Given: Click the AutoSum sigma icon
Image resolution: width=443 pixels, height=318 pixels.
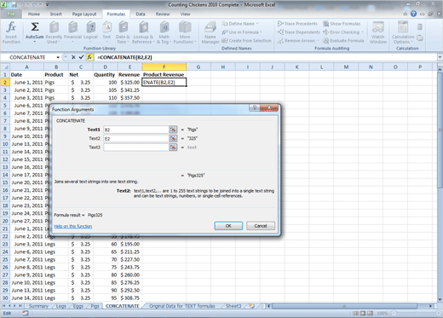Looking at the screenshot, I should (x=35, y=27).
